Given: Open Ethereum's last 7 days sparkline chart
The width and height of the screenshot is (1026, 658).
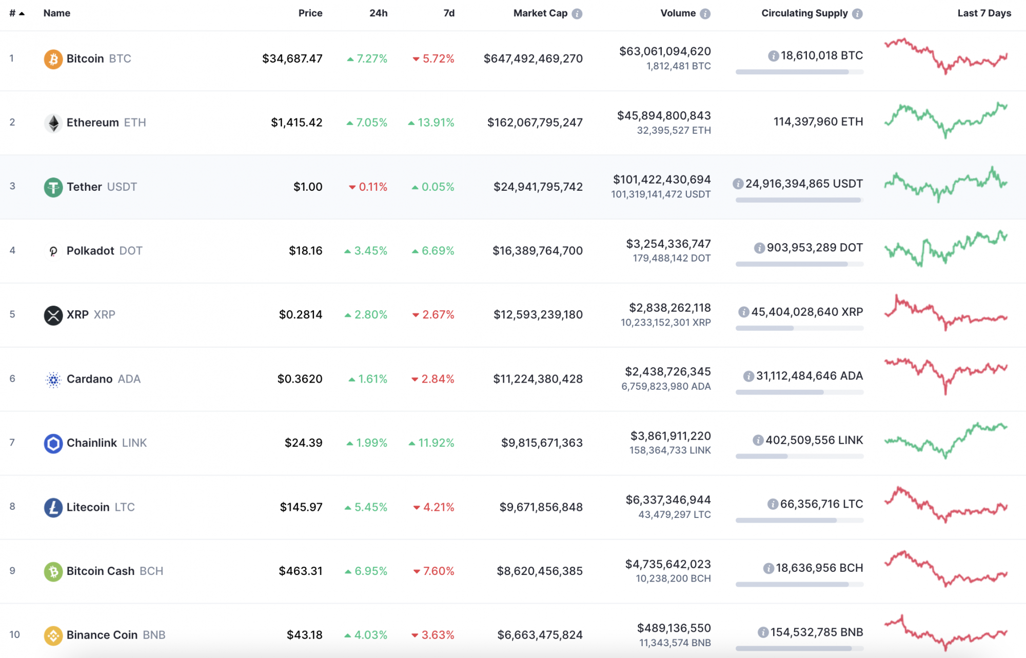Looking at the screenshot, I should pyautogui.click(x=946, y=121).
